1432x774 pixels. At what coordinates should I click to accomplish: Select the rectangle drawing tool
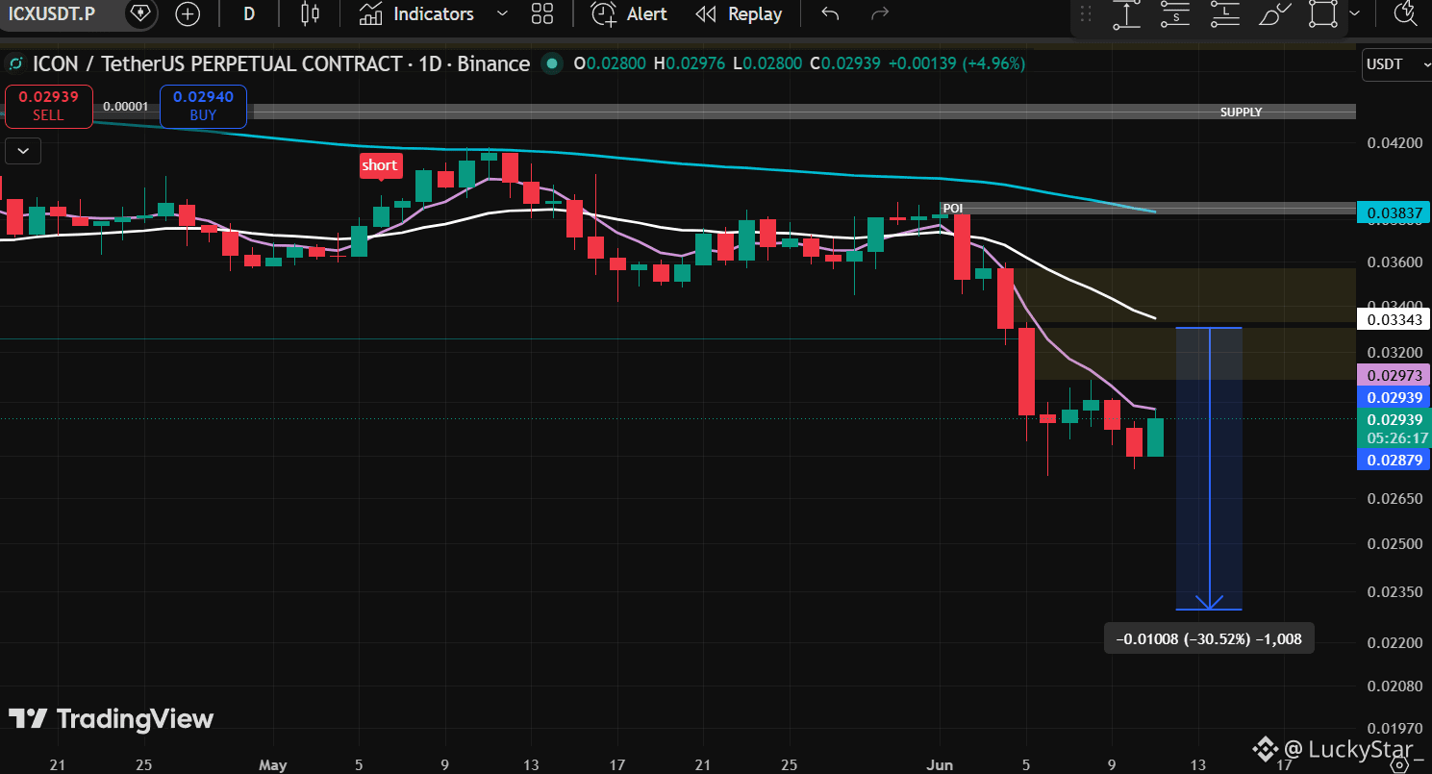tap(1323, 13)
